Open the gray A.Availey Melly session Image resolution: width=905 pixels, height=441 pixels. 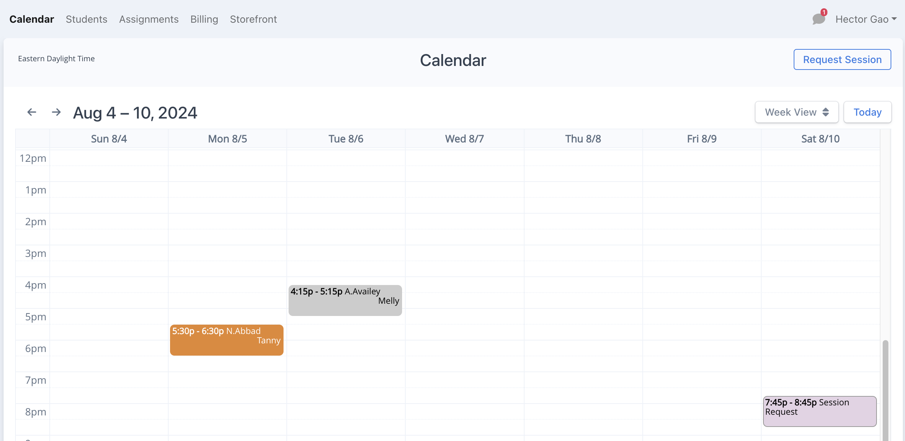pos(345,300)
